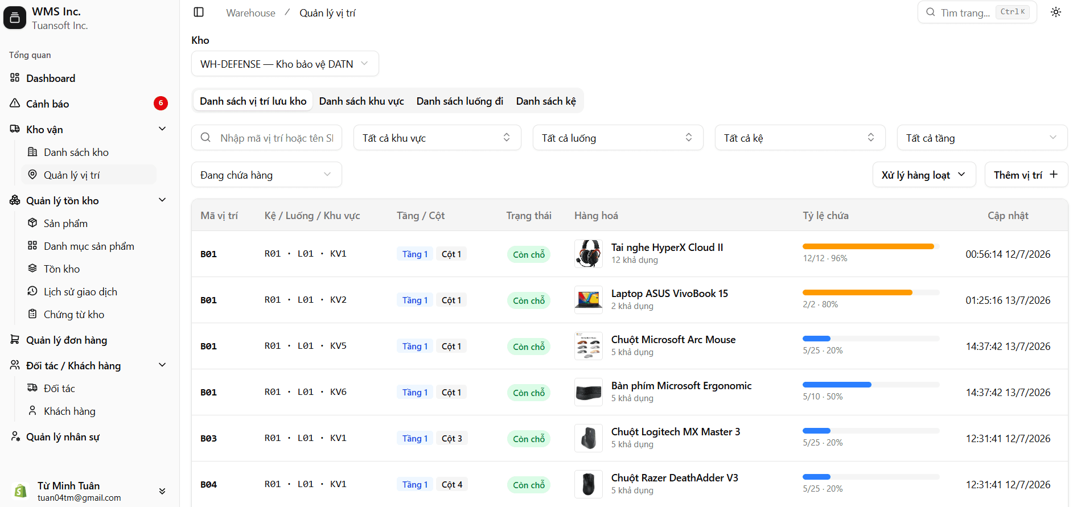
Task: Switch to Danh sách kệ tab
Action: coord(546,101)
